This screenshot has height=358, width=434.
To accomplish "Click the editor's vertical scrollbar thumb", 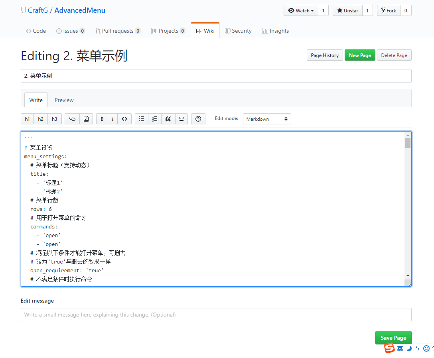I will pos(408,143).
